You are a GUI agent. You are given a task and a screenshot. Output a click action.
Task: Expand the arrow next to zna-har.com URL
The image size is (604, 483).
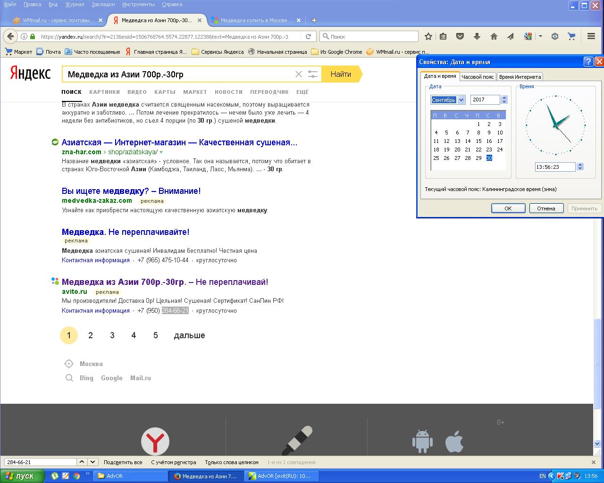(161, 152)
